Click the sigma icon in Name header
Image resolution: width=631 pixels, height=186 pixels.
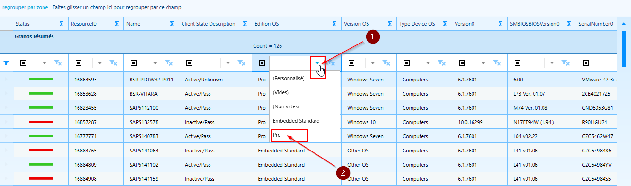point(172,24)
